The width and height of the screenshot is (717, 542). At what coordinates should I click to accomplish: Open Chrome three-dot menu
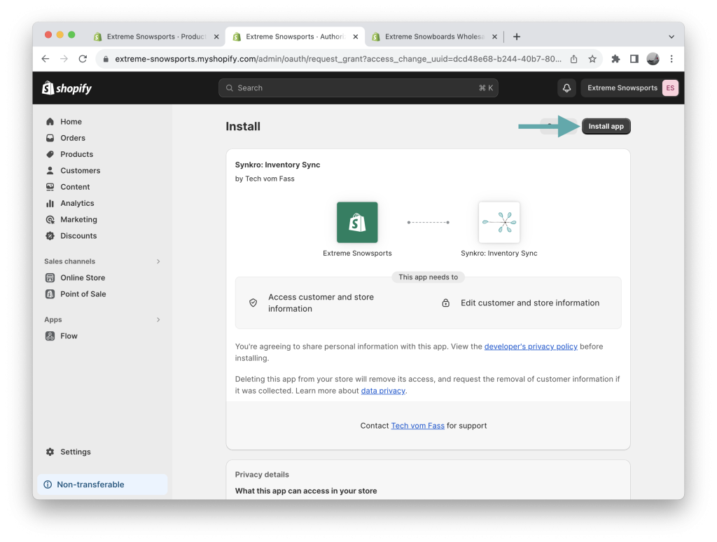tap(671, 59)
